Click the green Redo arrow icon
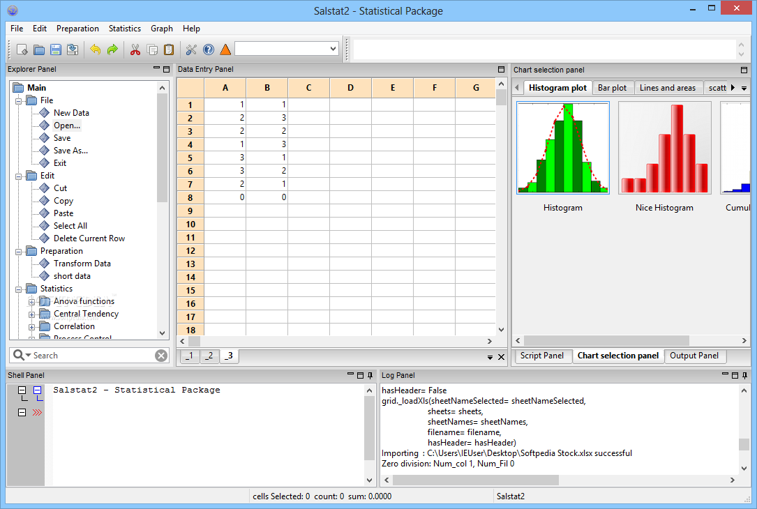 tap(112, 50)
